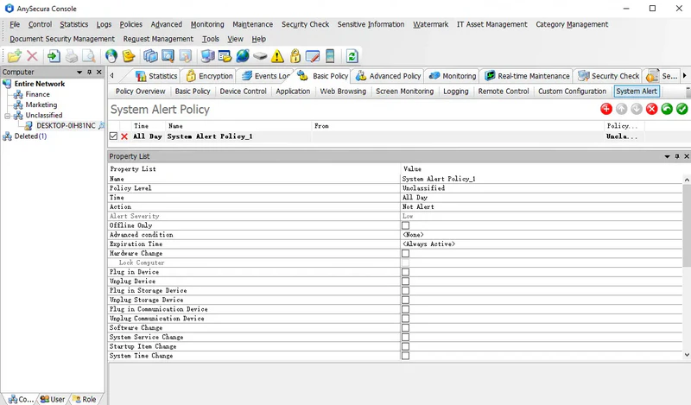The height and width of the screenshot is (405, 691).
Task: Open the Computer panel dropdown arrow
Action: coord(79,72)
